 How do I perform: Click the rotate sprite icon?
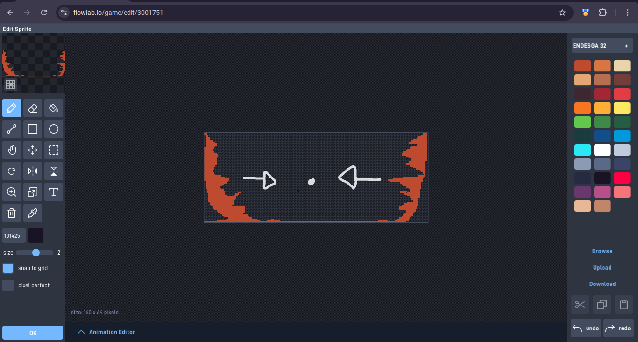pyautogui.click(x=12, y=171)
